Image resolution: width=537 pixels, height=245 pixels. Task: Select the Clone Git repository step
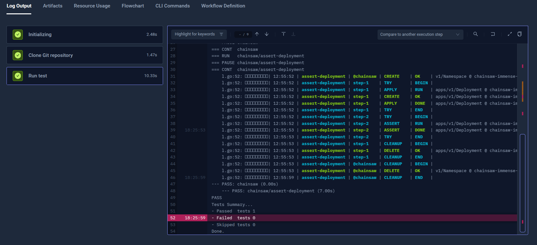coord(85,55)
